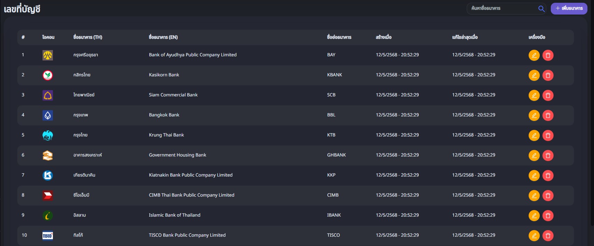
Task: Click the สร้างเมื่อ column header
Action: tap(383, 37)
